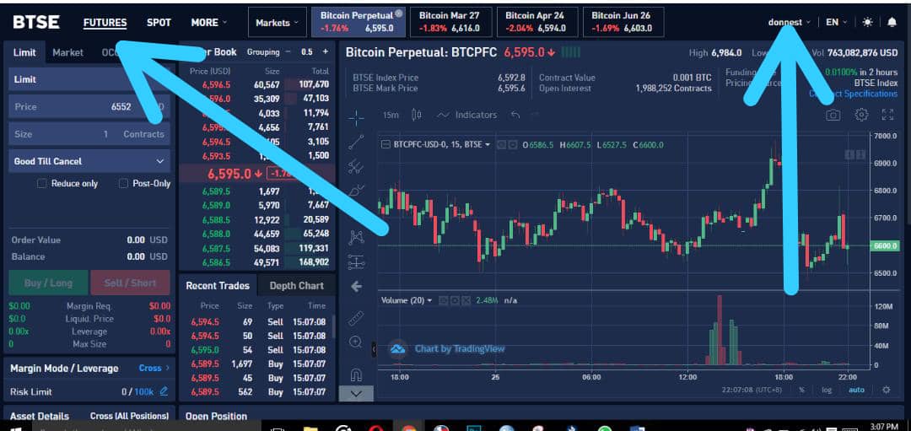The height and width of the screenshot is (431, 911).
Task: Open chart settings gear
Action: (x=861, y=115)
